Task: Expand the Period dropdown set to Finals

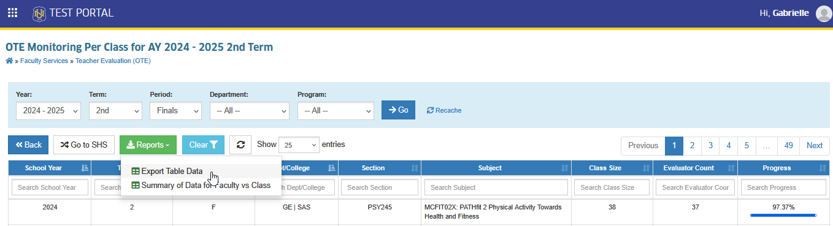Action: point(175,111)
